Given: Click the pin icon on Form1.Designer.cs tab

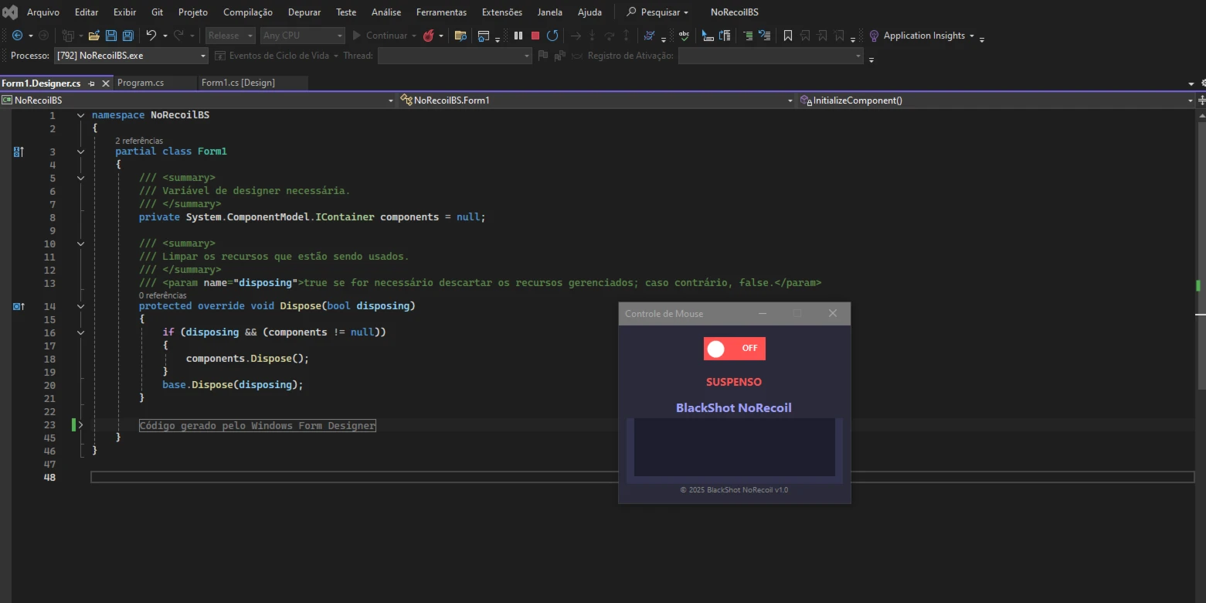Looking at the screenshot, I should click(91, 83).
